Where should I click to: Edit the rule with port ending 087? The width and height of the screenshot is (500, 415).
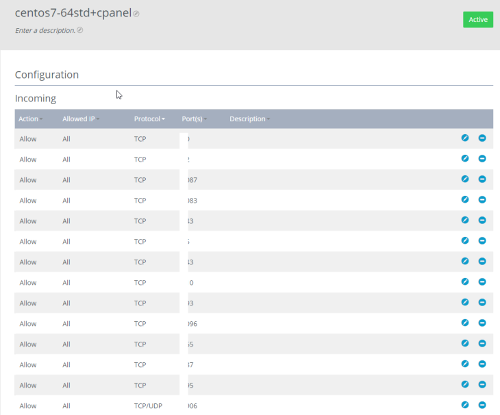tap(465, 179)
